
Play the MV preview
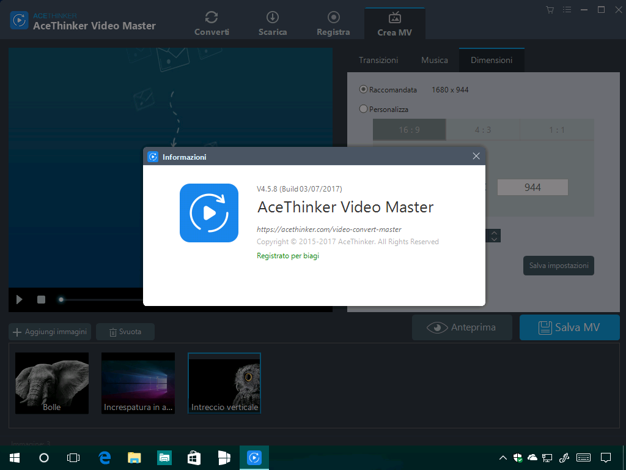click(19, 299)
